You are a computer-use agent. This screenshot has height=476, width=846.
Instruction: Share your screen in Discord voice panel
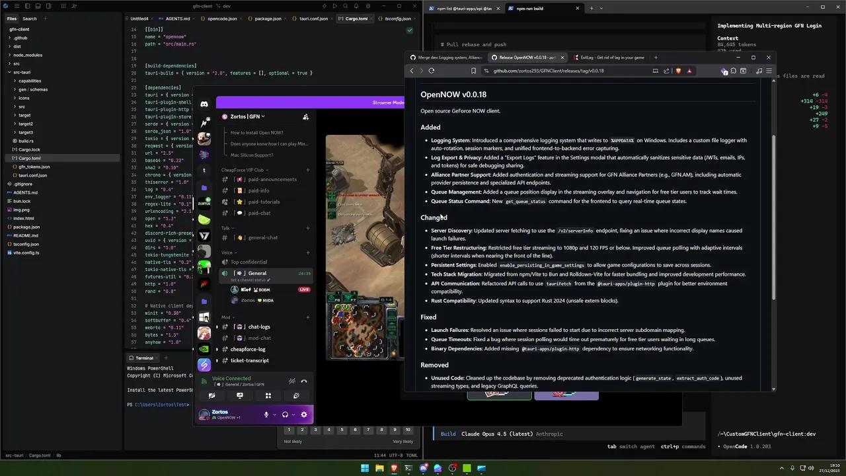click(240, 396)
